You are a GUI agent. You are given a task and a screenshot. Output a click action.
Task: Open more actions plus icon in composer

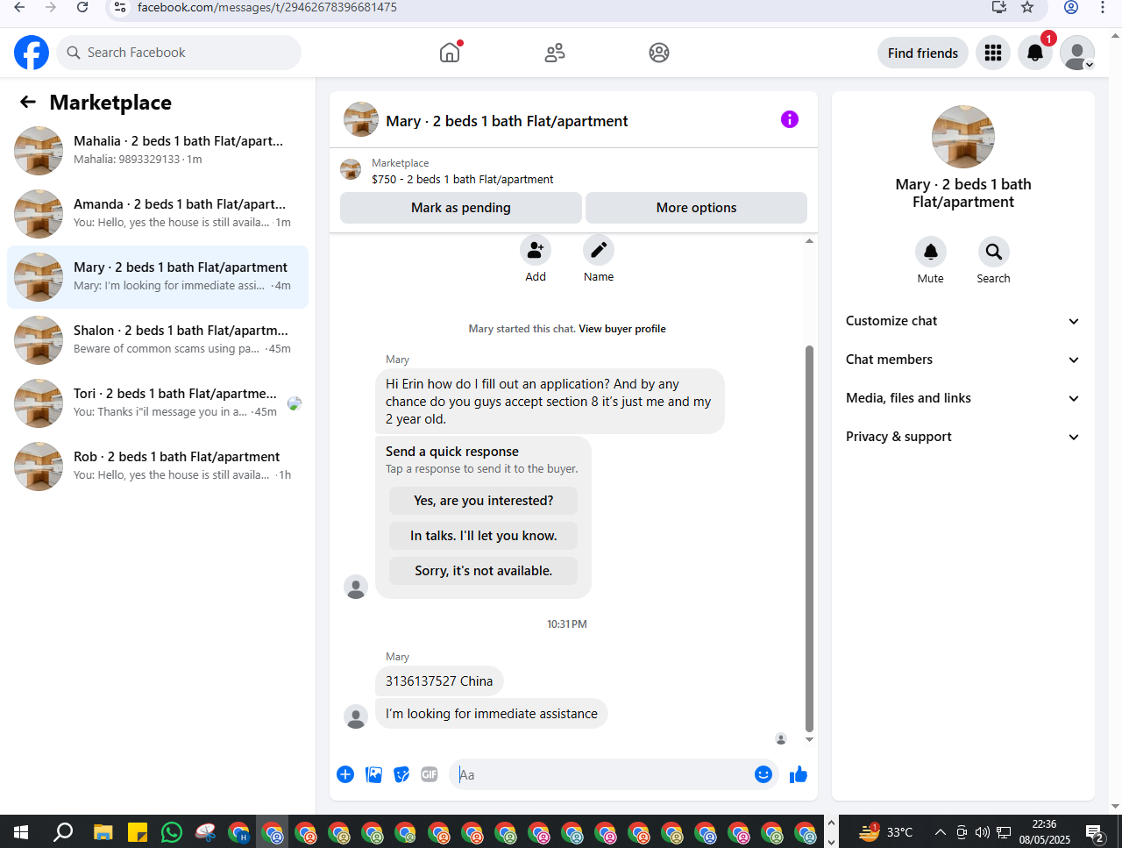pyautogui.click(x=345, y=774)
